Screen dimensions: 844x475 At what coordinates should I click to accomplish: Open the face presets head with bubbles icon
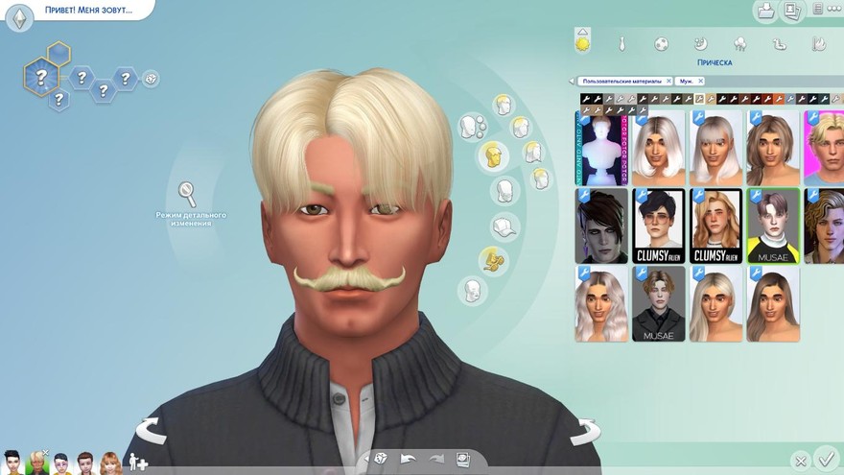[472, 128]
